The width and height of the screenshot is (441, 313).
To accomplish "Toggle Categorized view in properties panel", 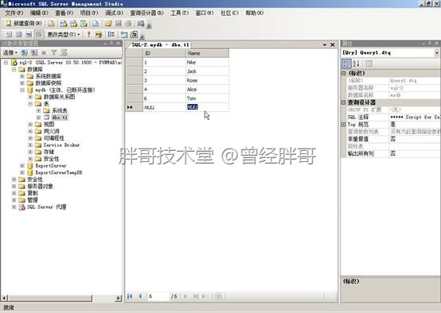I will [x=346, y=64].
